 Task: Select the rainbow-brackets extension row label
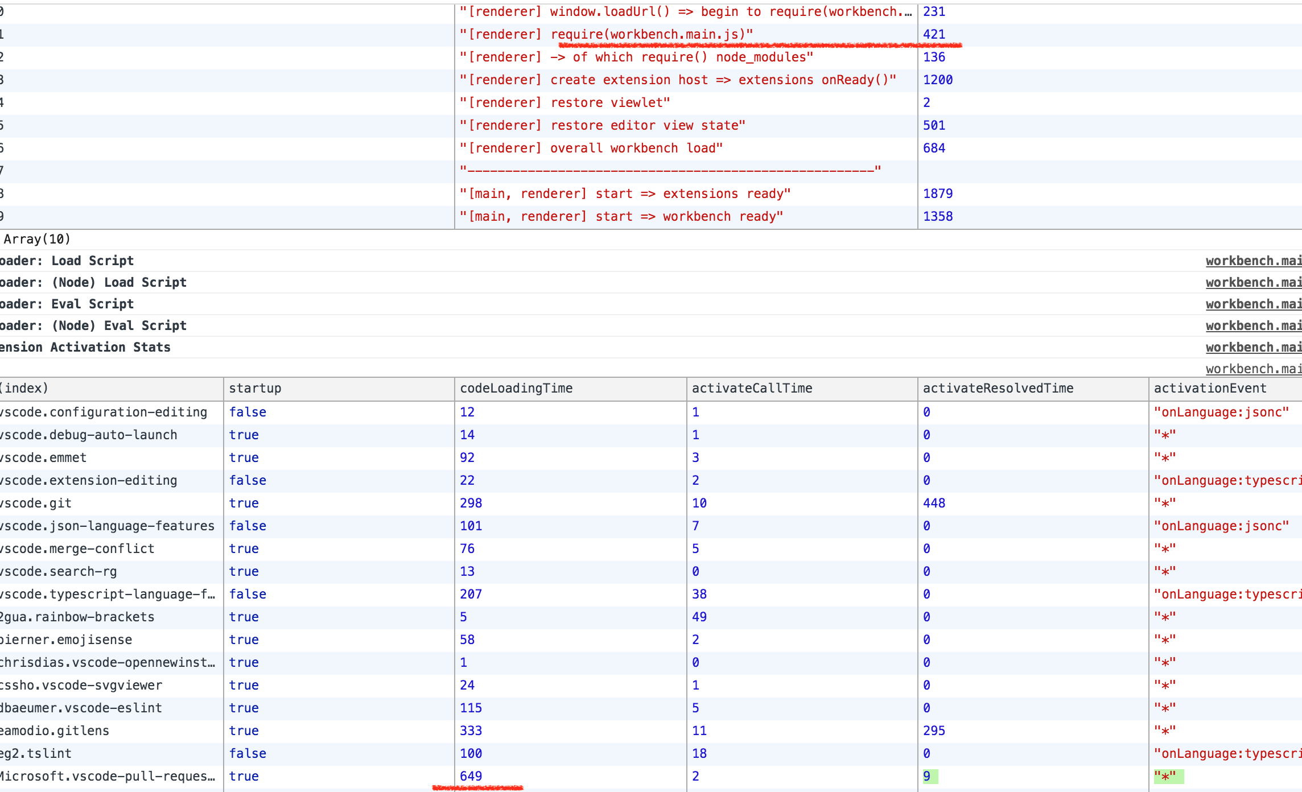pyautogui.click(x=77, y=617)
